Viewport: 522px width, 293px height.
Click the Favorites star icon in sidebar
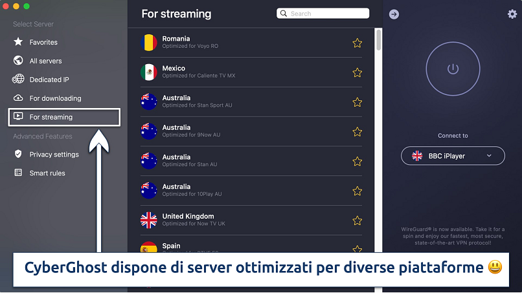coord(18,42)
